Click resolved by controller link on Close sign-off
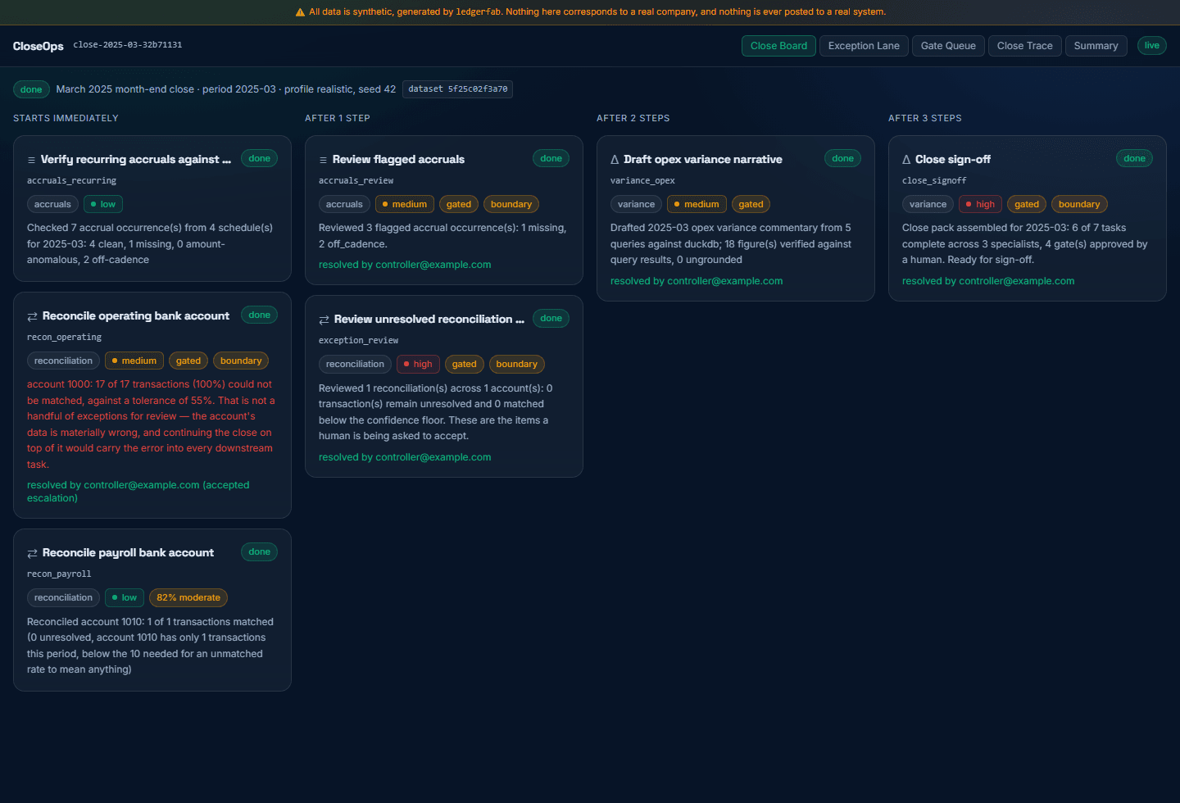This screenshot has height=803, width=1180. point(988,281)
